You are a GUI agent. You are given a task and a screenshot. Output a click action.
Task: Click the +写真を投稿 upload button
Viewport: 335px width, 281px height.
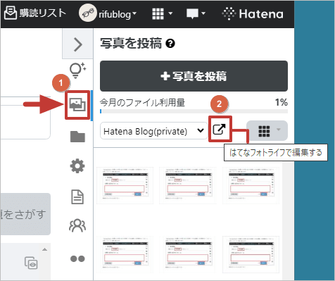pyautogui.click(x=194, y=76)
